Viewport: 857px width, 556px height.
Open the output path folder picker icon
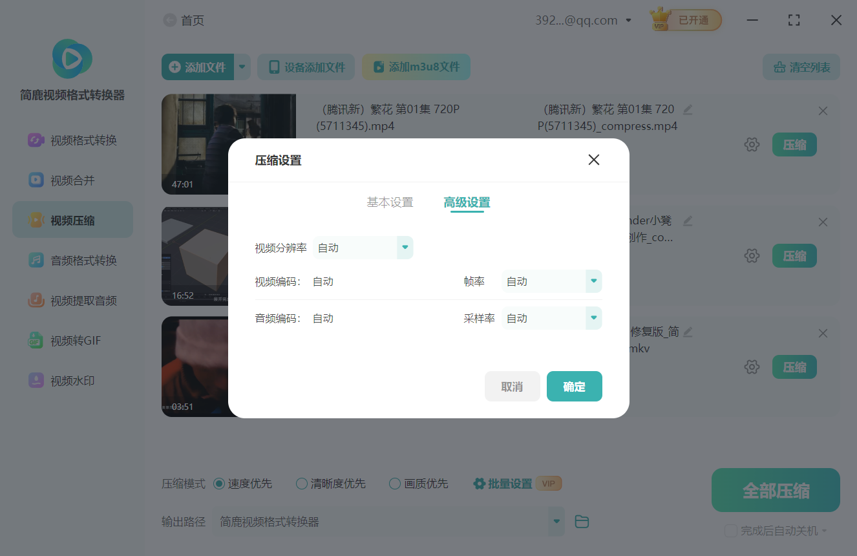click(581, 521)
